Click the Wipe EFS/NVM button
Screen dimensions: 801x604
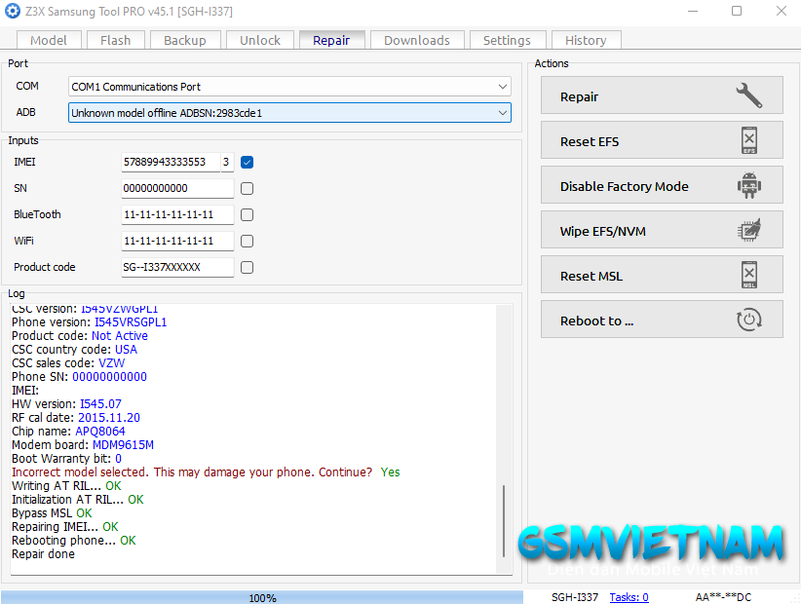(662, 230)
